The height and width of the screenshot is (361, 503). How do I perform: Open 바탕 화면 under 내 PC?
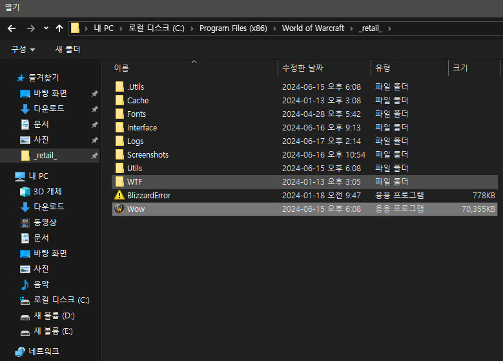44,254
